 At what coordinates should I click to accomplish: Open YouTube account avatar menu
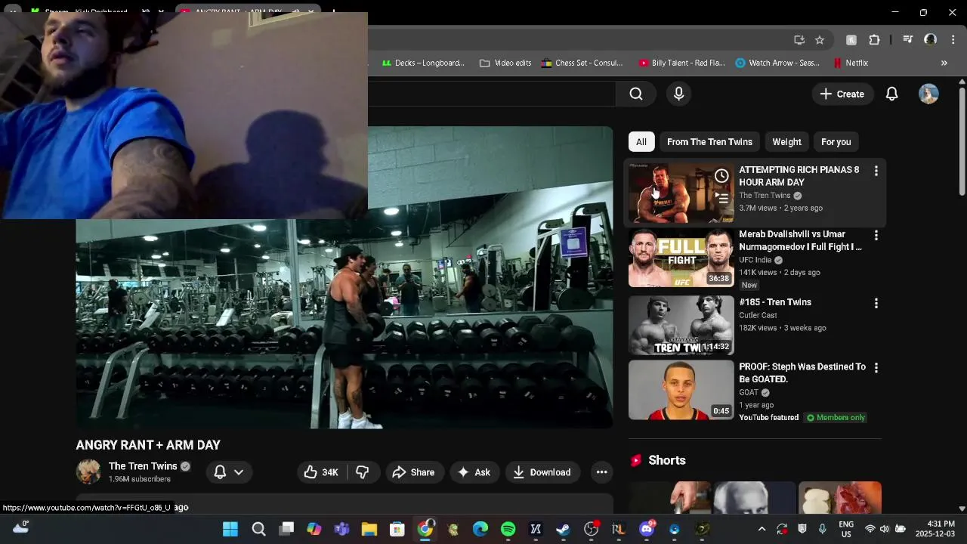pyautogui.click(x=928, y=94)
